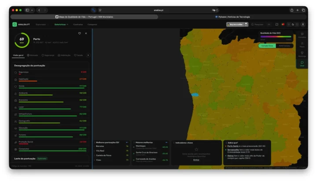Click the Analisa.pt green logo icon
The width and height of the screenshot is (317, 181).
[x=15, y=25]
